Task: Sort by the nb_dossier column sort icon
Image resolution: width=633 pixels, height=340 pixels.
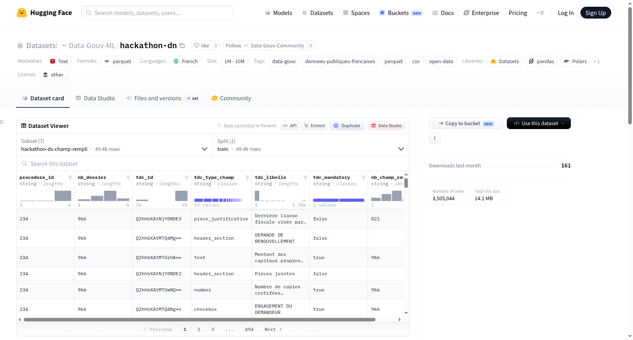Action: pos(128,177)
